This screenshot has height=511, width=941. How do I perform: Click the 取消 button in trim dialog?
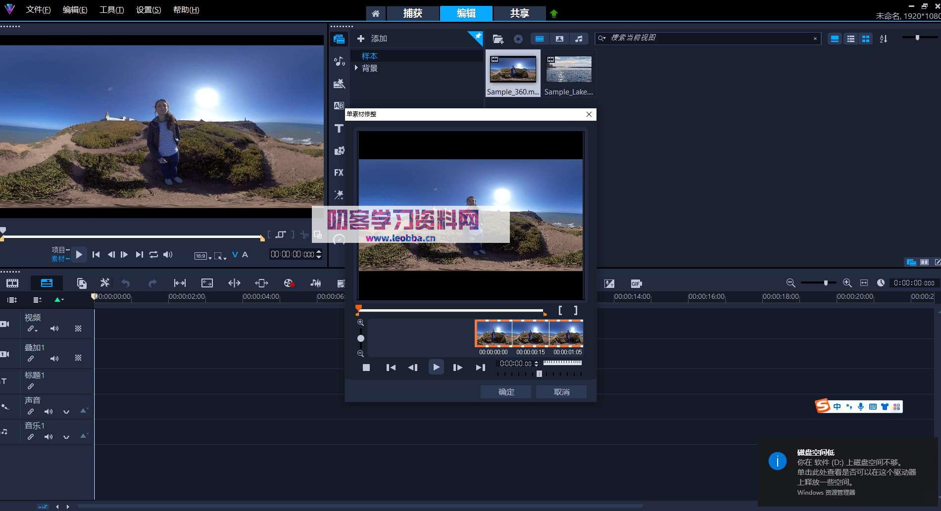(x=561, y=392)
